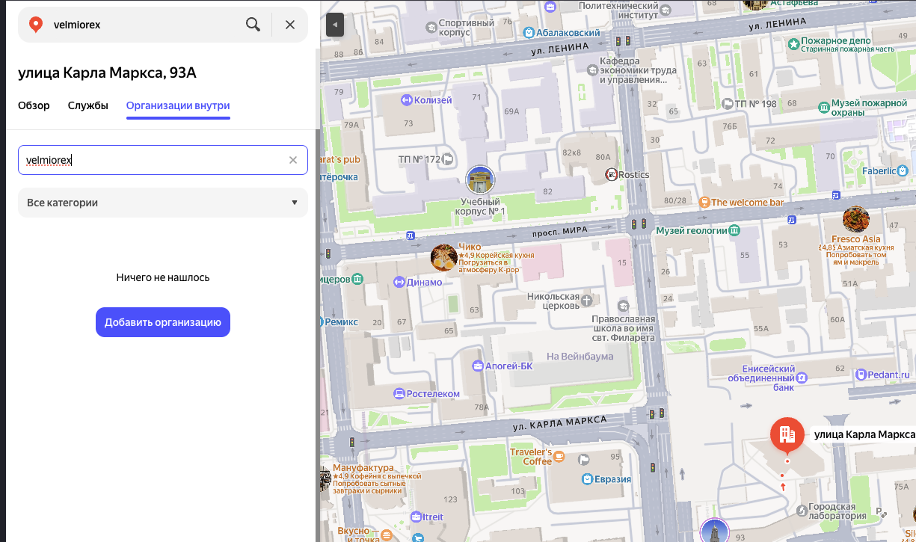Select the Музей геологии map icon
Viewport: 916px width, 542px height.
tap(735, 230)
